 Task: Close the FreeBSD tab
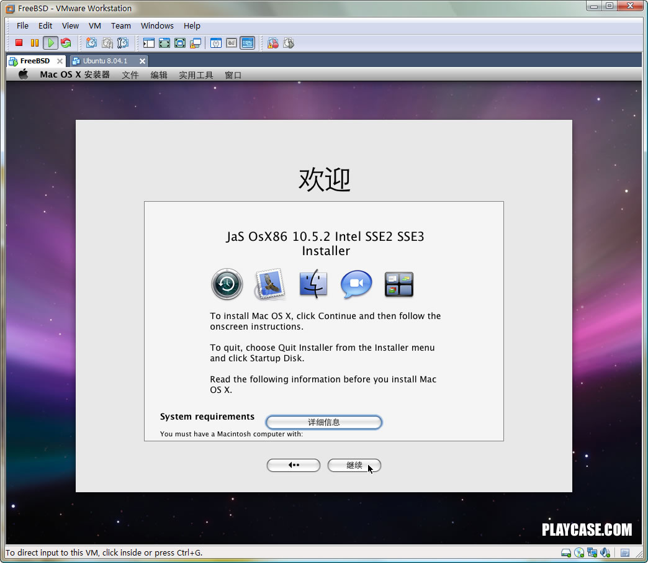[x=60, y=61]
